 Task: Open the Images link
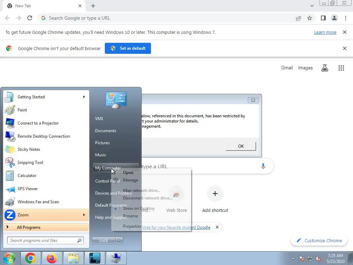pos(305,68)
